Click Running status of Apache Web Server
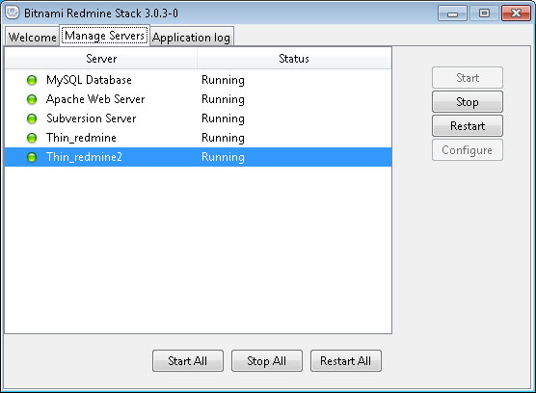 [x=223, y=100]
